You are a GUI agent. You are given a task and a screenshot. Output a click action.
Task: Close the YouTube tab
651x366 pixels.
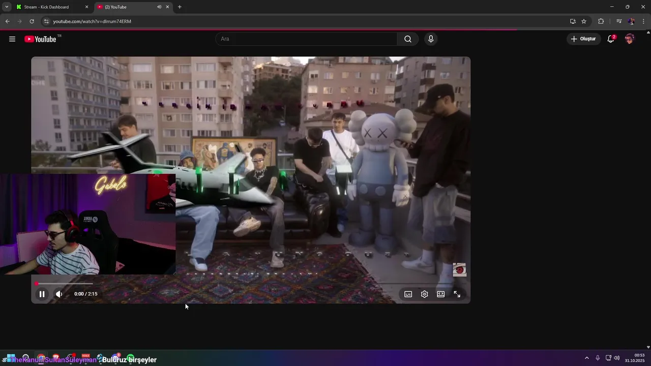[167, 7]
